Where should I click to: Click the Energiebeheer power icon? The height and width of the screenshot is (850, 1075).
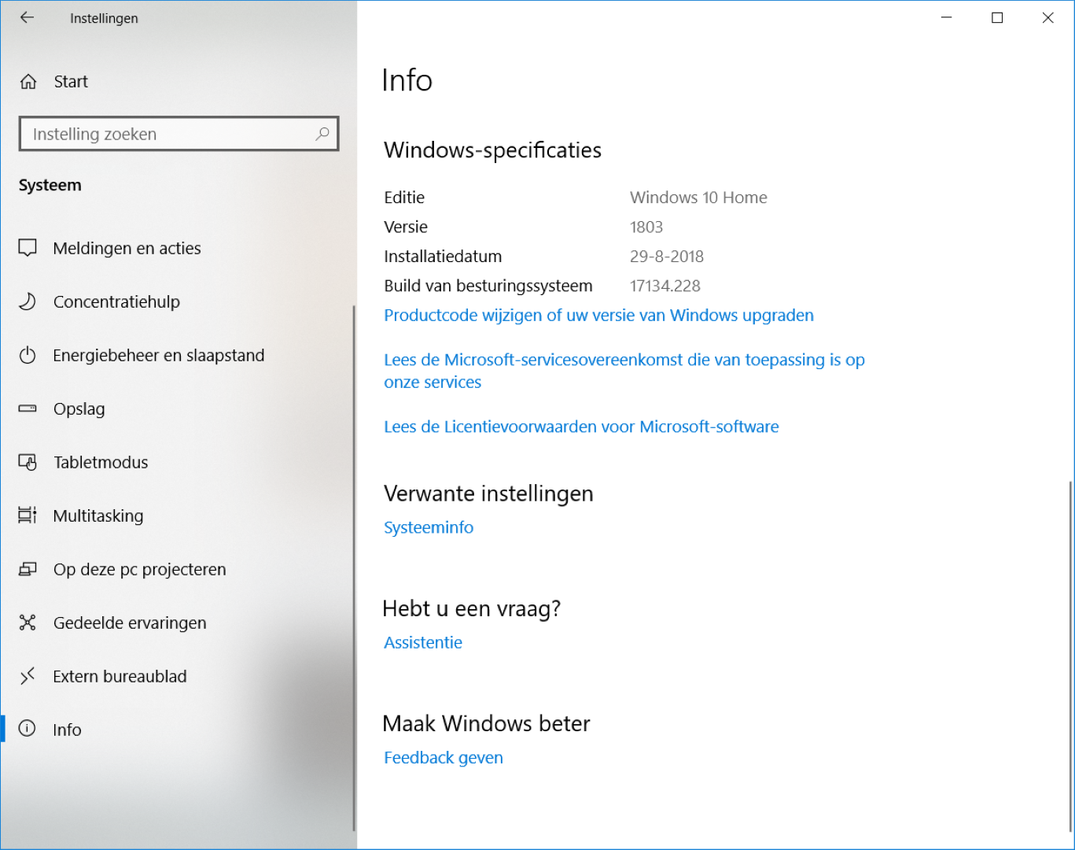point(28,355)
